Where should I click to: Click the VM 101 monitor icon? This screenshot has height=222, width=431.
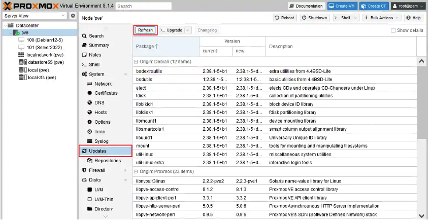click(21, 48)
